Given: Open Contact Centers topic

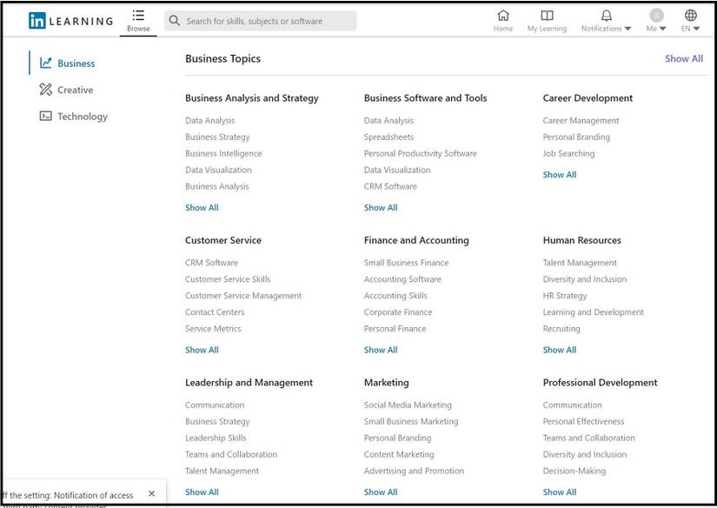Looking at the screenshot, I should tap(215, 312).
